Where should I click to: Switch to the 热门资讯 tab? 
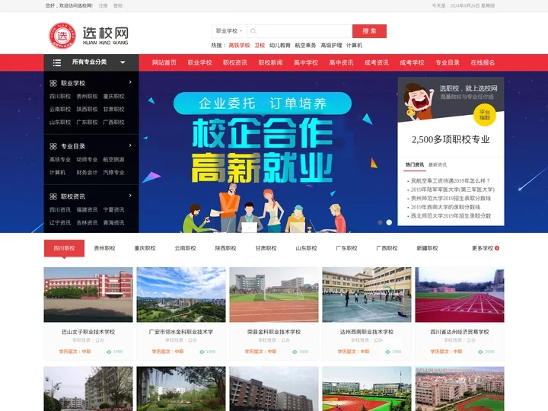click(x=415, y=164)
